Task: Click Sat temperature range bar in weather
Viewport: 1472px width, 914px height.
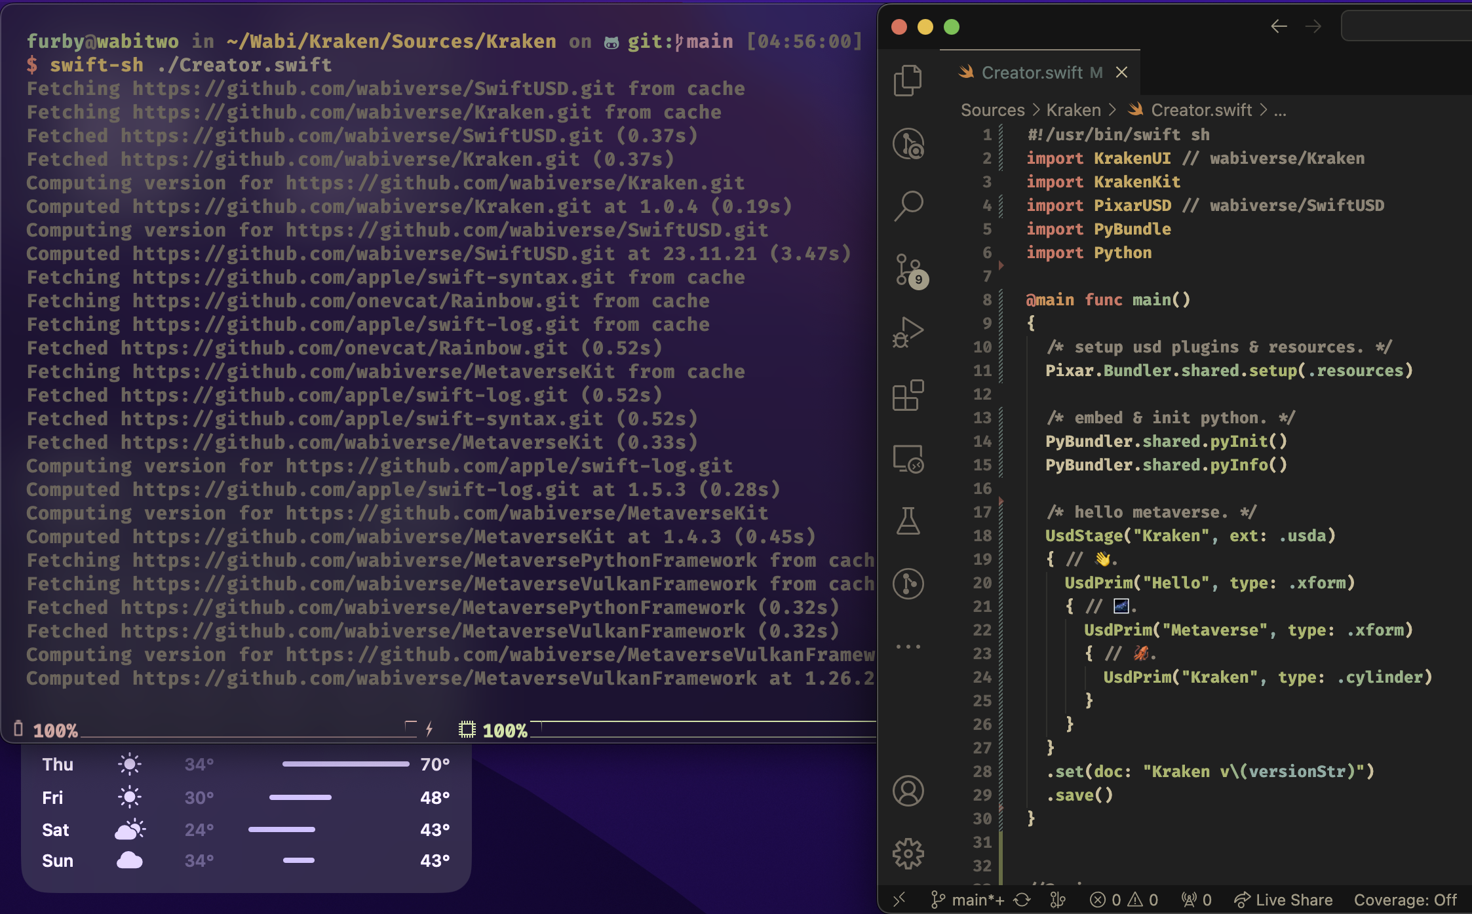Action: [x=282, y=829]
